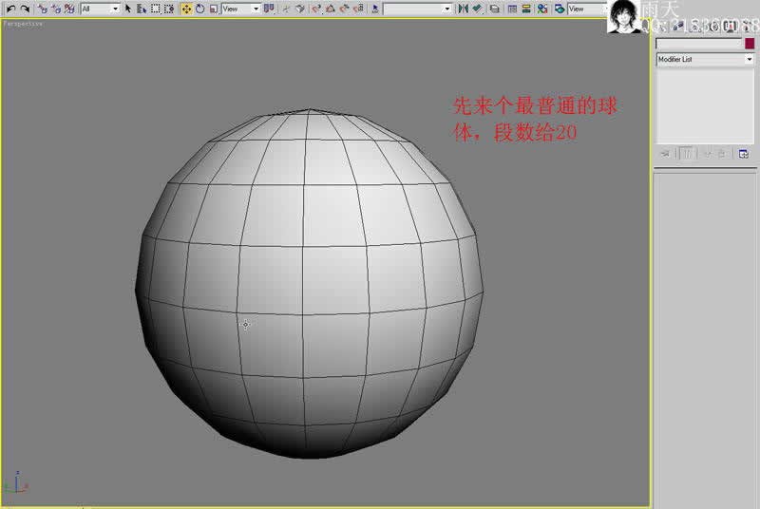The height and width of the screenshot is (509, 760).
Task: Toggle the 3D Snaps icon
Action: (x=317, y=9)
